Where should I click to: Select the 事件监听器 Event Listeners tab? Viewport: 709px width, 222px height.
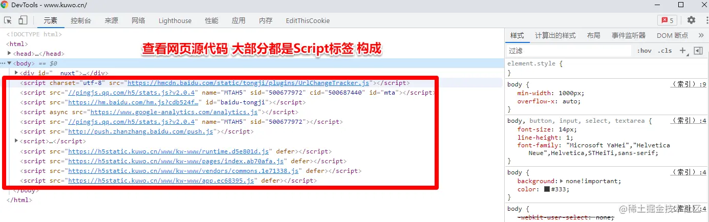[x=629, y=35]
